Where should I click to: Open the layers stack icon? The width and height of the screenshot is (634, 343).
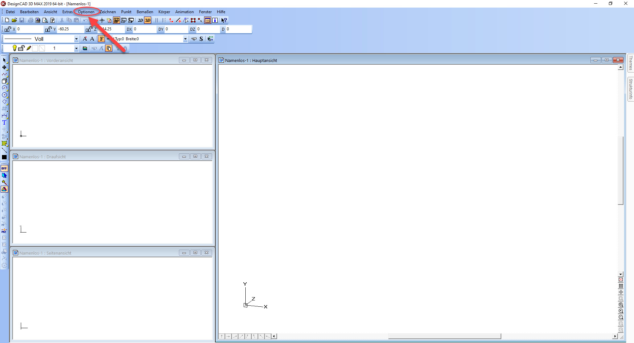pyautogui.click(x=85, y=48)
